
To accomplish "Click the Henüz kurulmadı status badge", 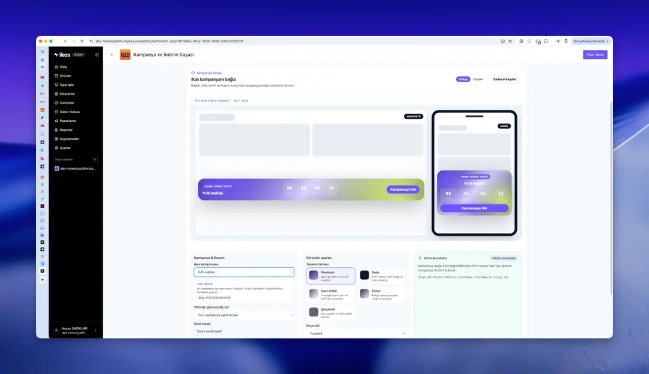I will click(x=504, y=258).
